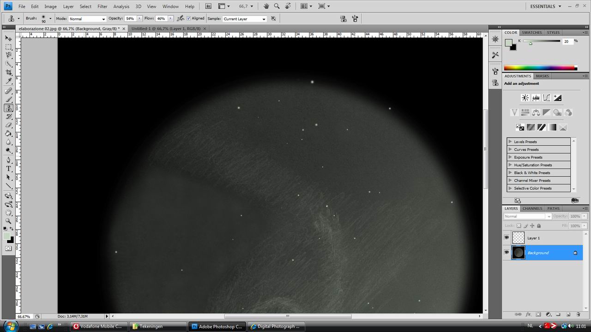Open the Filter menu
This screenshot has height=332, width=591.
[x=103, y=6]
